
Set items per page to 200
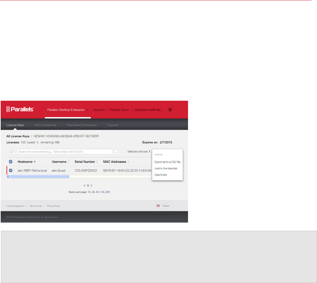coord(108,192)
